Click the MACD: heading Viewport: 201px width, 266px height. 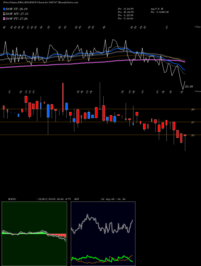pyautogui.click(x=12, y=199)
